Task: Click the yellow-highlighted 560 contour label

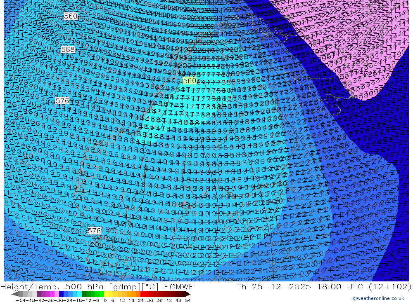Action: click(190, 80)
